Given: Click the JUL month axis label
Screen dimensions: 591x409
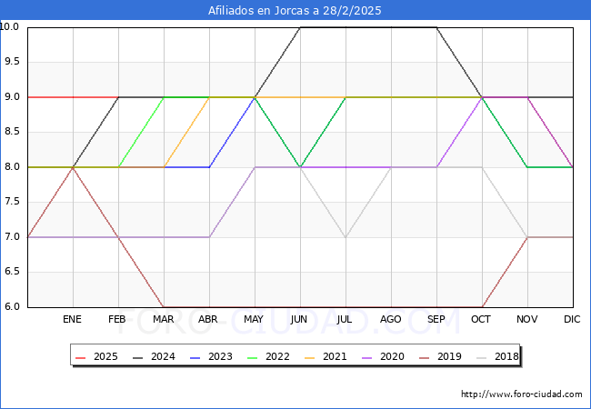Looking at the screenshot, I should (x=345, y=319).
